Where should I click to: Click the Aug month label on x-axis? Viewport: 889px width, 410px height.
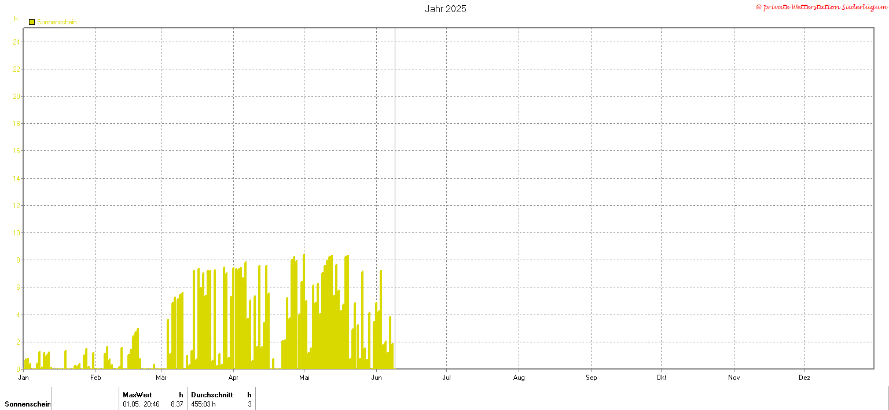coord(519,378)
